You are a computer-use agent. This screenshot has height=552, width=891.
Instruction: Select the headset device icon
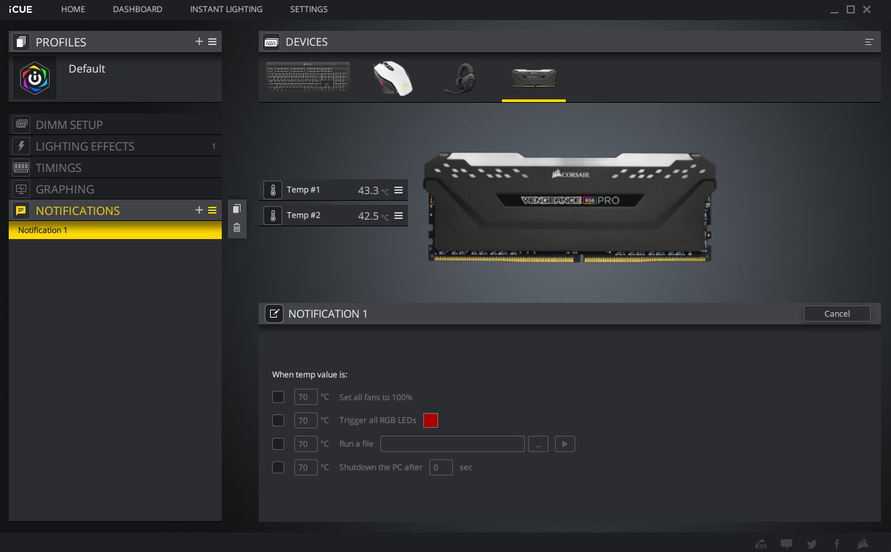pyautogui.click(x=462, y=79)
